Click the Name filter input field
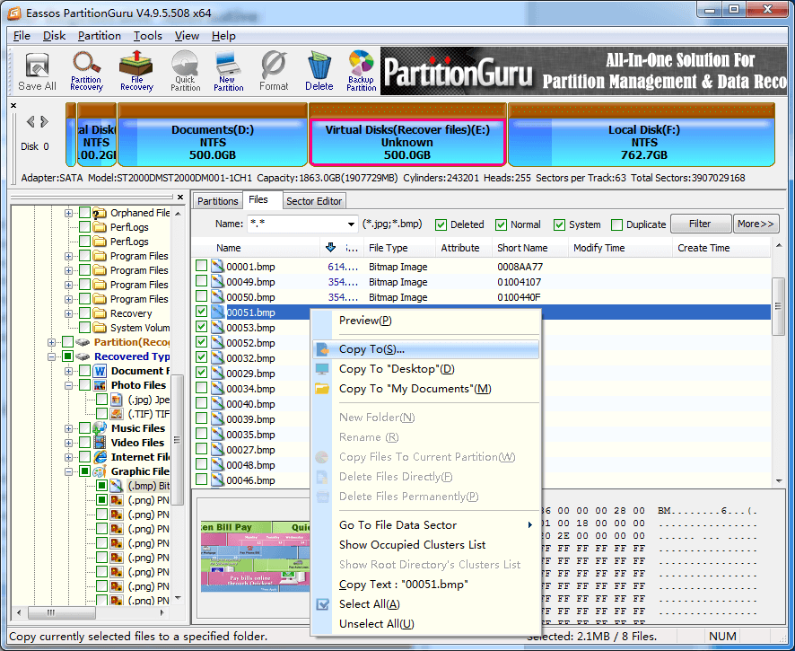This screenshot has width=795, height=651. point(297,224)
